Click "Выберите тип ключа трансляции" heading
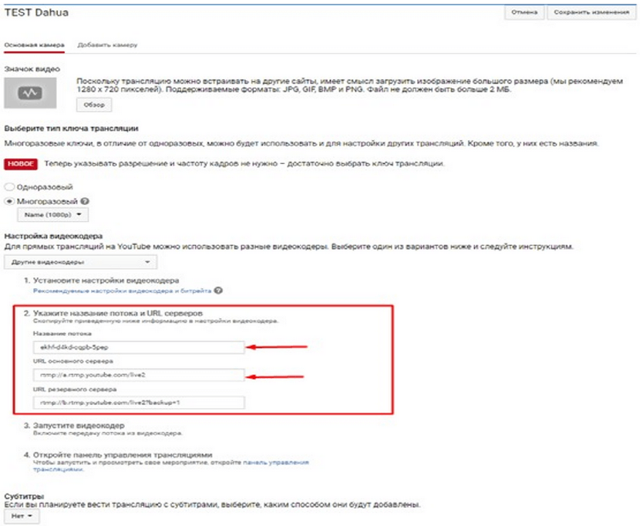 point(71,129)
